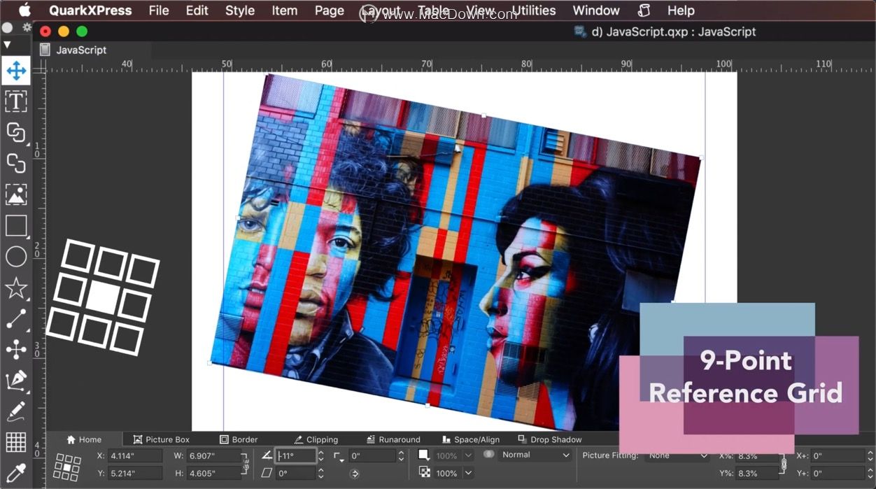Switch to the Picture Box tab

coord(162,439)
